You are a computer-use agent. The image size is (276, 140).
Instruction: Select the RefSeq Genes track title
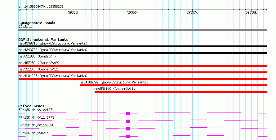pyautogui.click(x=31, y=106)
